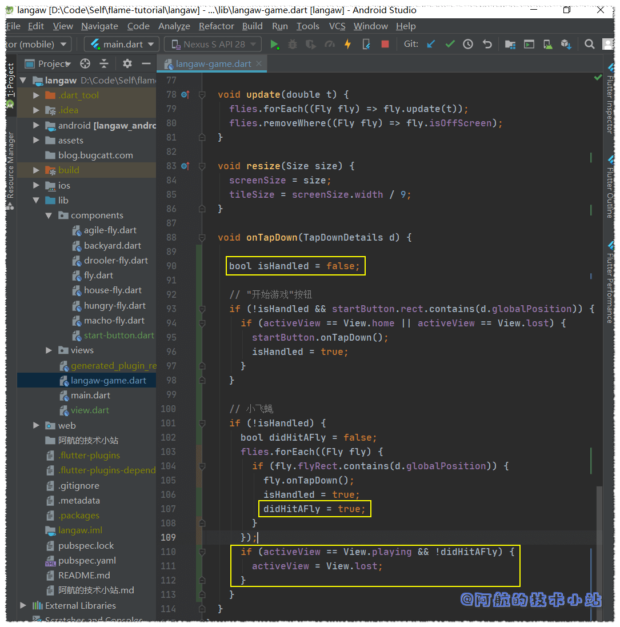Toggle code folding on line 78

click(x=202, y=94)
